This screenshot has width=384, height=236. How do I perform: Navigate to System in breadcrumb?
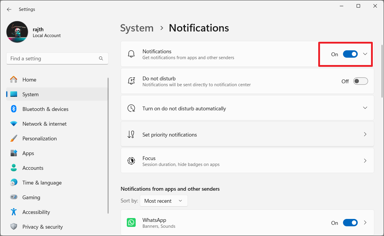pos(137,28)
